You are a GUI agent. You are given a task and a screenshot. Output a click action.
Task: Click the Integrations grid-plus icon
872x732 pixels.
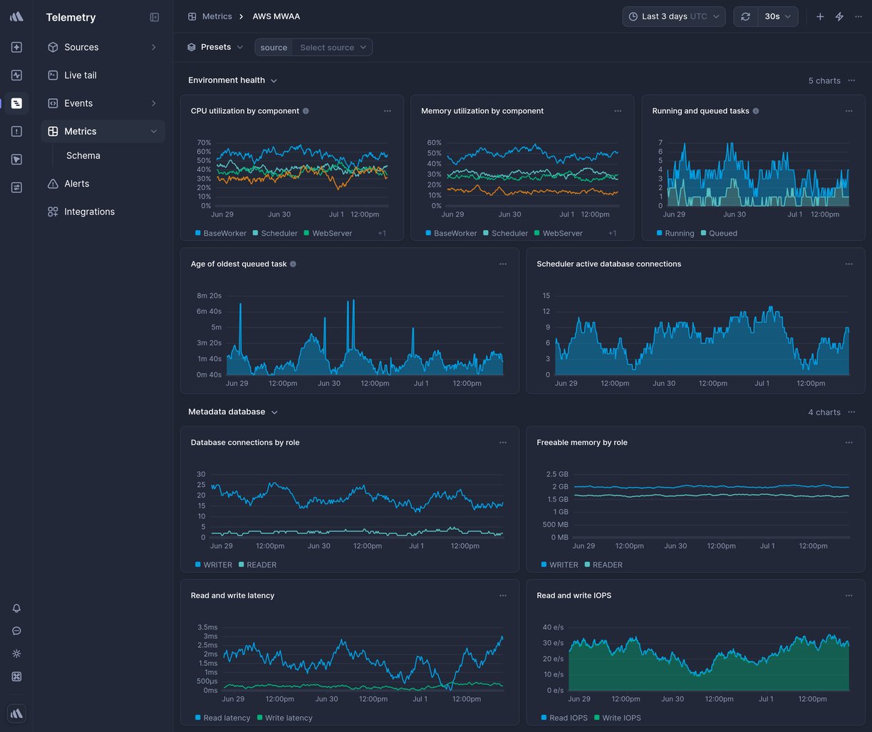(53, 211)
